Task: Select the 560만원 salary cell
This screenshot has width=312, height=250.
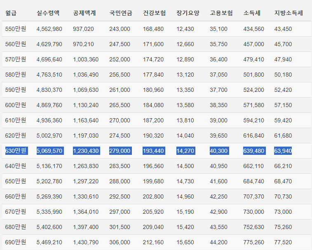Action: point(16,44)
